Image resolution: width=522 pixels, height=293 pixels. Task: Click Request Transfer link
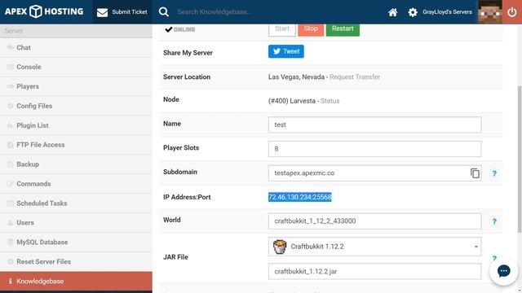pos(355,77)
